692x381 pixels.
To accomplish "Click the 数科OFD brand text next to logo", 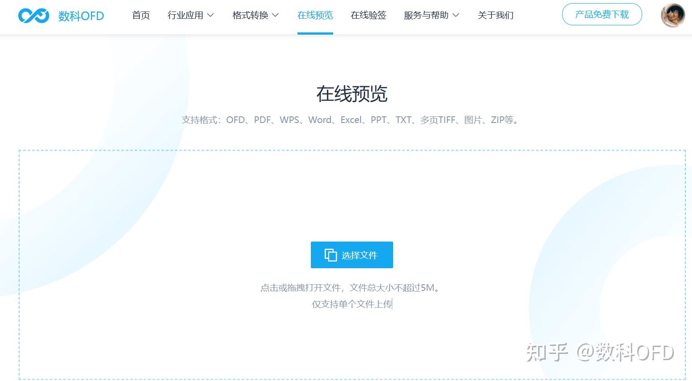I will pos(81,15).
